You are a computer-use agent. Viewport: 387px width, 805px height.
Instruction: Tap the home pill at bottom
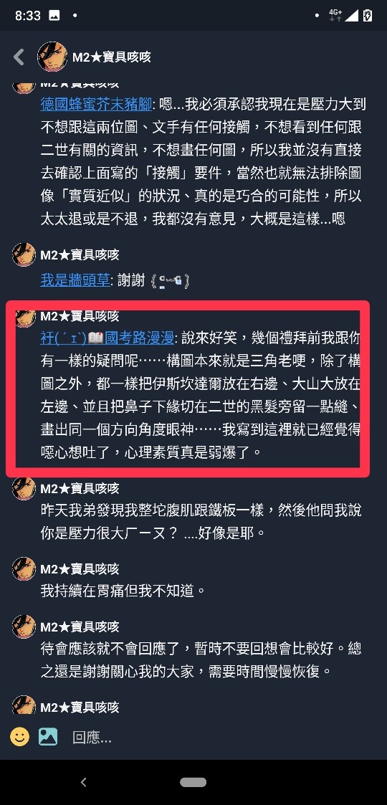coord(193,782)
